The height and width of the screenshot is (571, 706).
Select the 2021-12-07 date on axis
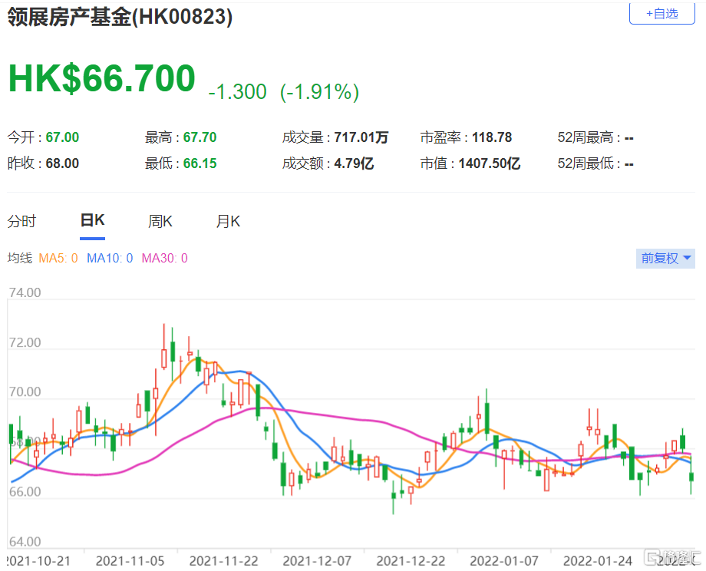pos(315,559)
